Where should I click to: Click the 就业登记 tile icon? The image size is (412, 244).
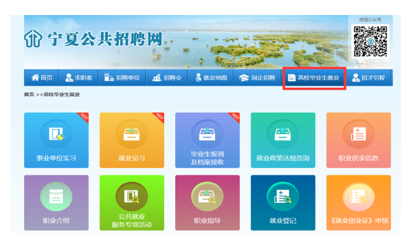(283, 197)
